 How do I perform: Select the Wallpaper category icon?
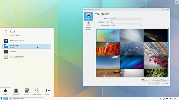pyautogui.click(x=88, y=16)
